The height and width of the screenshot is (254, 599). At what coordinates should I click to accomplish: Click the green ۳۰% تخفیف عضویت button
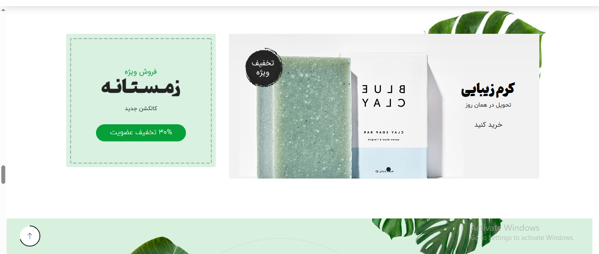[141, 132]
